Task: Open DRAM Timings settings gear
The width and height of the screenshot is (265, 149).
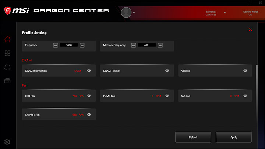Action: [x=167, y=71]
